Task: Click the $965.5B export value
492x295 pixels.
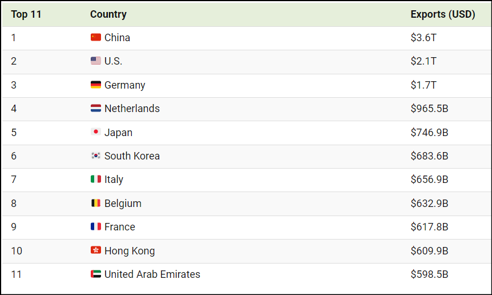Action: coord(429,109)
